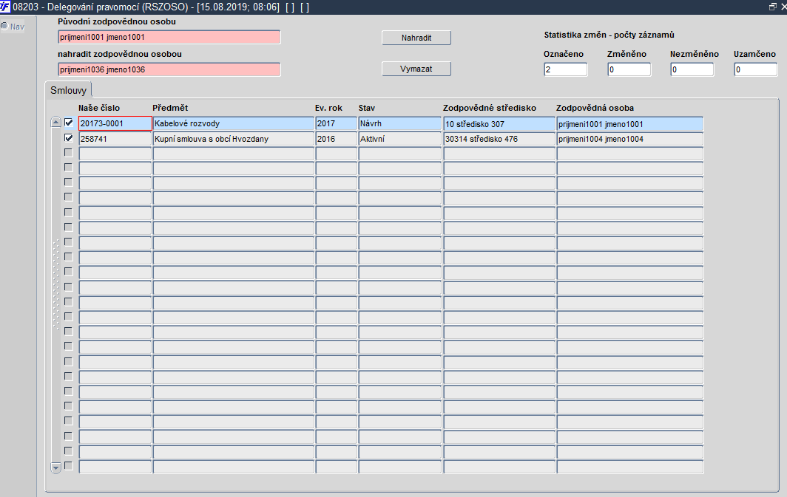Viewport: 787px width, 497px height.
Task: Uncheck the checkbox for contract 258741
Action: pos(69,138)
